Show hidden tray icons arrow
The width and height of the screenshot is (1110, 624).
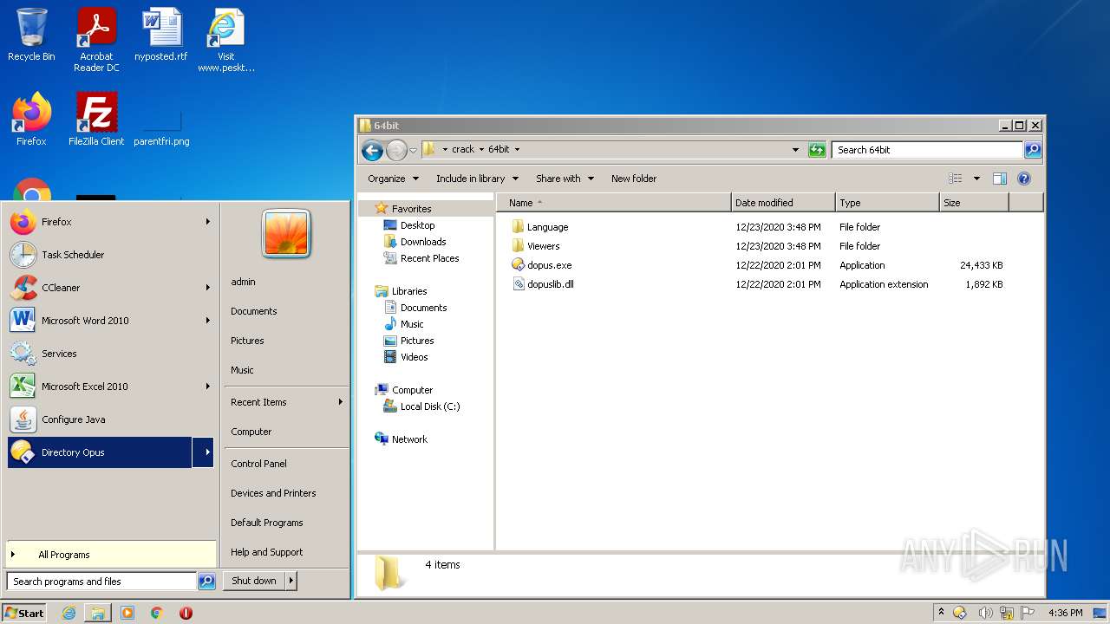[941, 613]
